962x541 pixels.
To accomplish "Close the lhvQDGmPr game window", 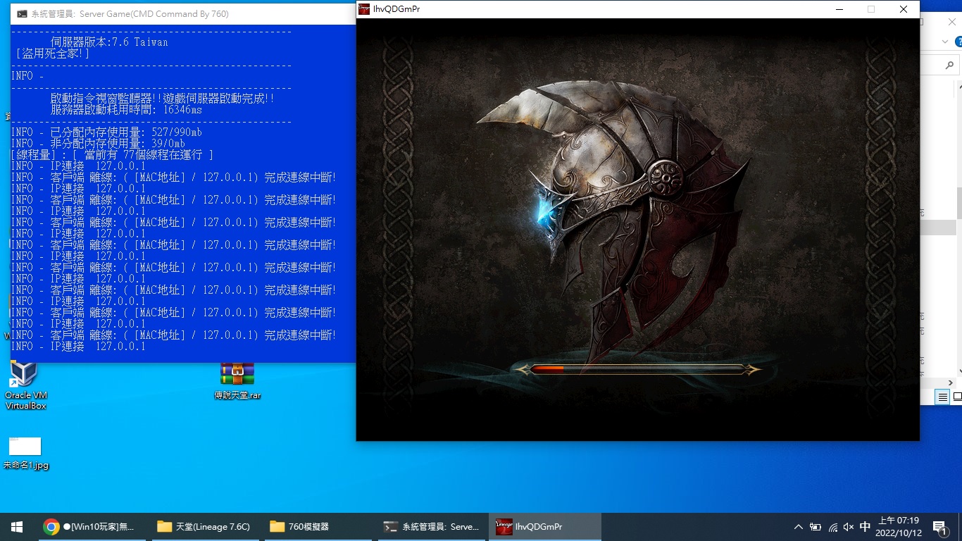I will click(x=904, y=9).
